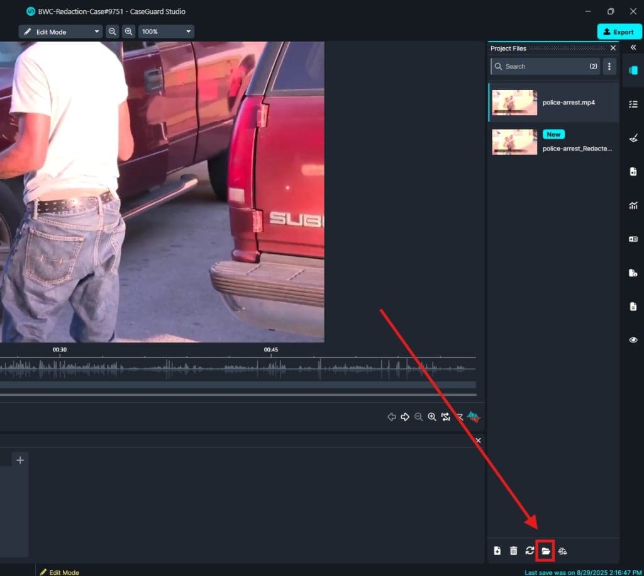Click the timeline right arrow icon

(x=405, y=417)
